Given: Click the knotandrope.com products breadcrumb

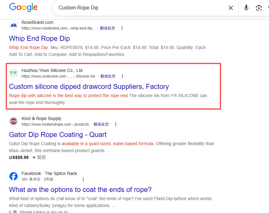Looking at the screenshot, I should [55, 124].
